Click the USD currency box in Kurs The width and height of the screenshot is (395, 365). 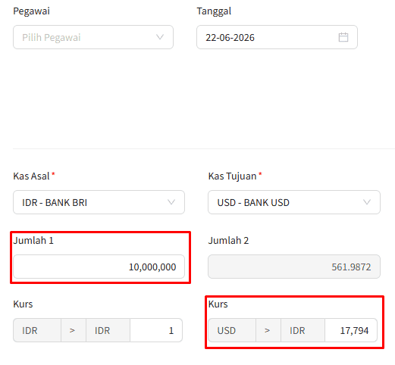pyautogui.click(x=232, y=330)
